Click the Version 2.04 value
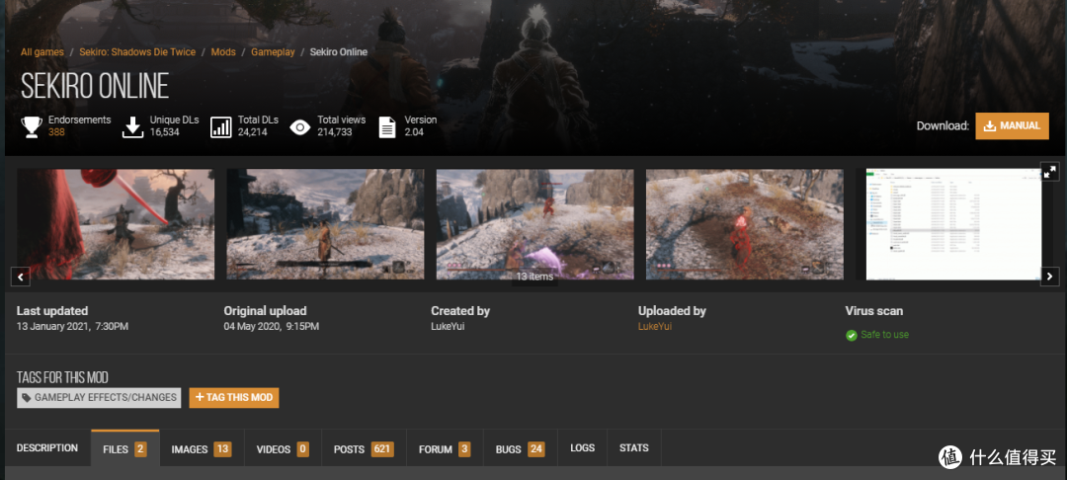1067x480 pixels. click(414, 132)
